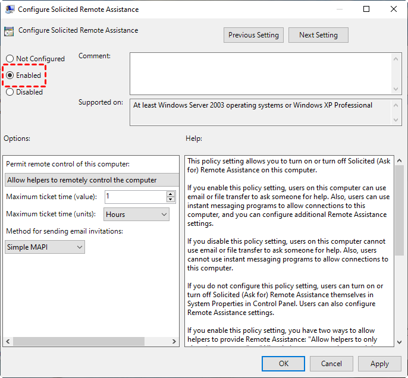Click the Maximum ticket time value field

click(x=135, y=197)
